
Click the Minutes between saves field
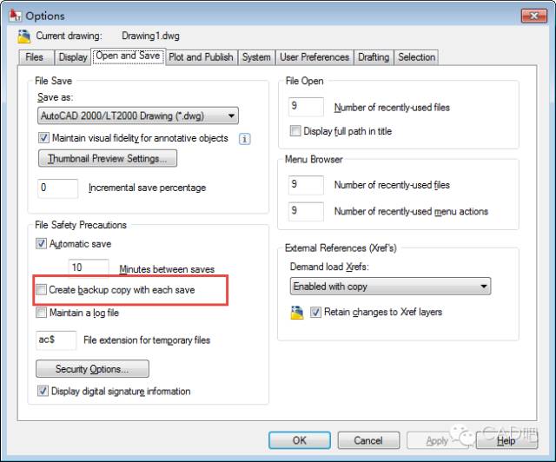[x=89, y=269]
